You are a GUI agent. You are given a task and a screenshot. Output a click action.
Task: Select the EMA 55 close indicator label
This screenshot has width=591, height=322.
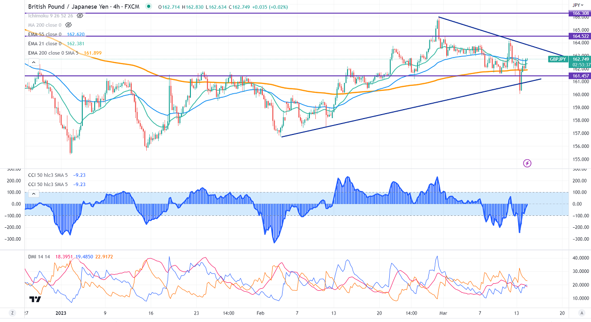45,34
